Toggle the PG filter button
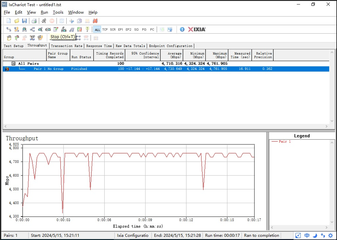The height and width of the screenshot is (240, 337). pos(144,29)
